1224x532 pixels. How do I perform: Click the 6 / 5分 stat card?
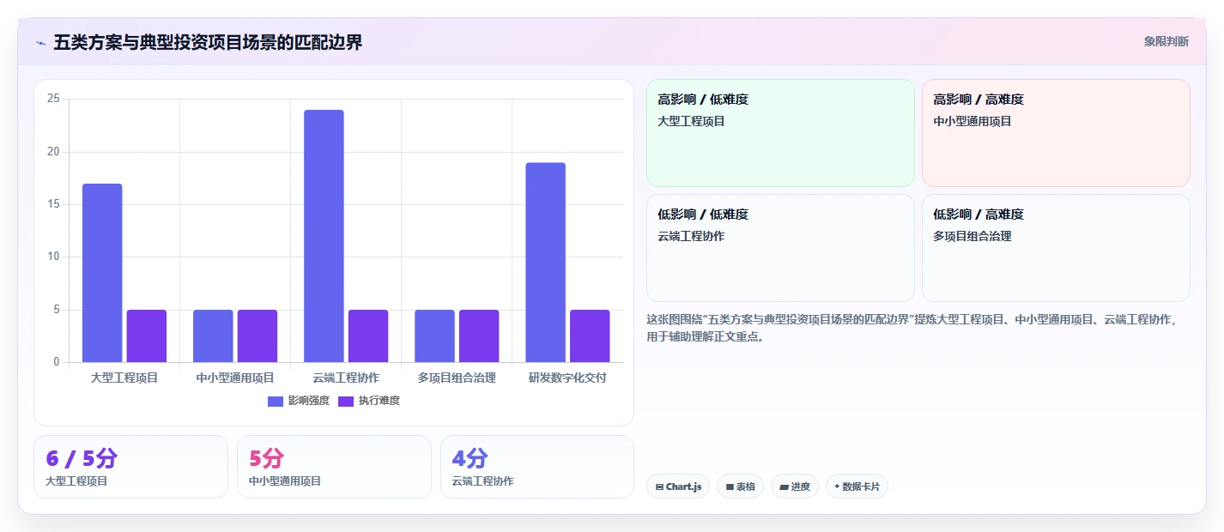[x=130, y=467]
